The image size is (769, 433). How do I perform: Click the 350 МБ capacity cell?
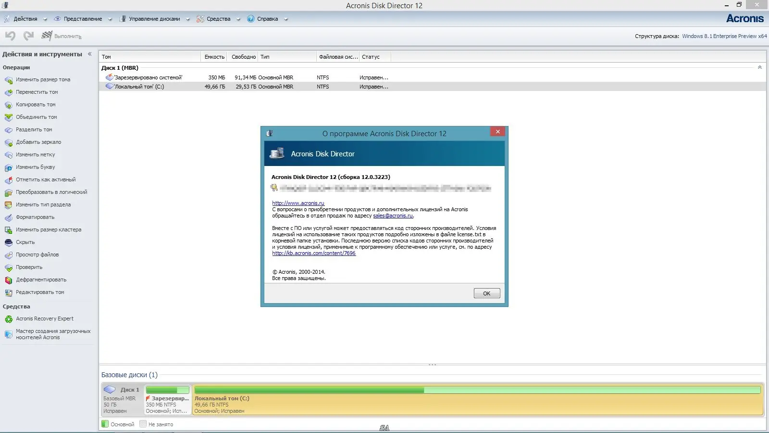pyautogui.click(x=217, y=77)
